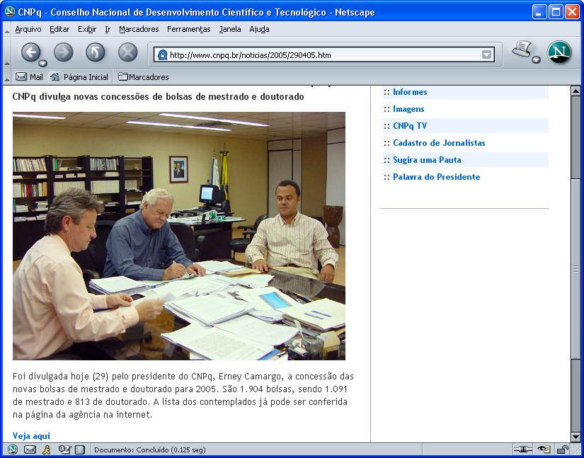Screen dimensions: 584x458
Task: Click the scrollbar down arrow
Action: coord(576,437)
